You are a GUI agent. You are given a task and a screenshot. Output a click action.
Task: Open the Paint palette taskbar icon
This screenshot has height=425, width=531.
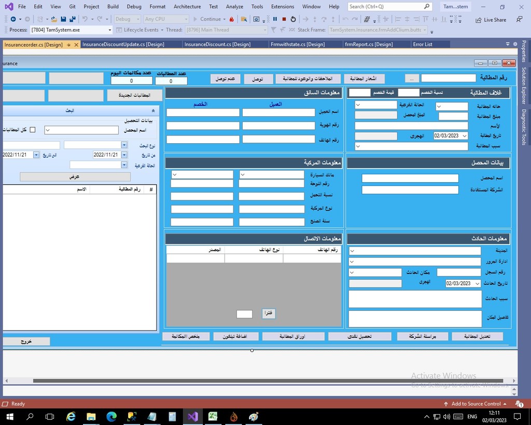point(254,417)
